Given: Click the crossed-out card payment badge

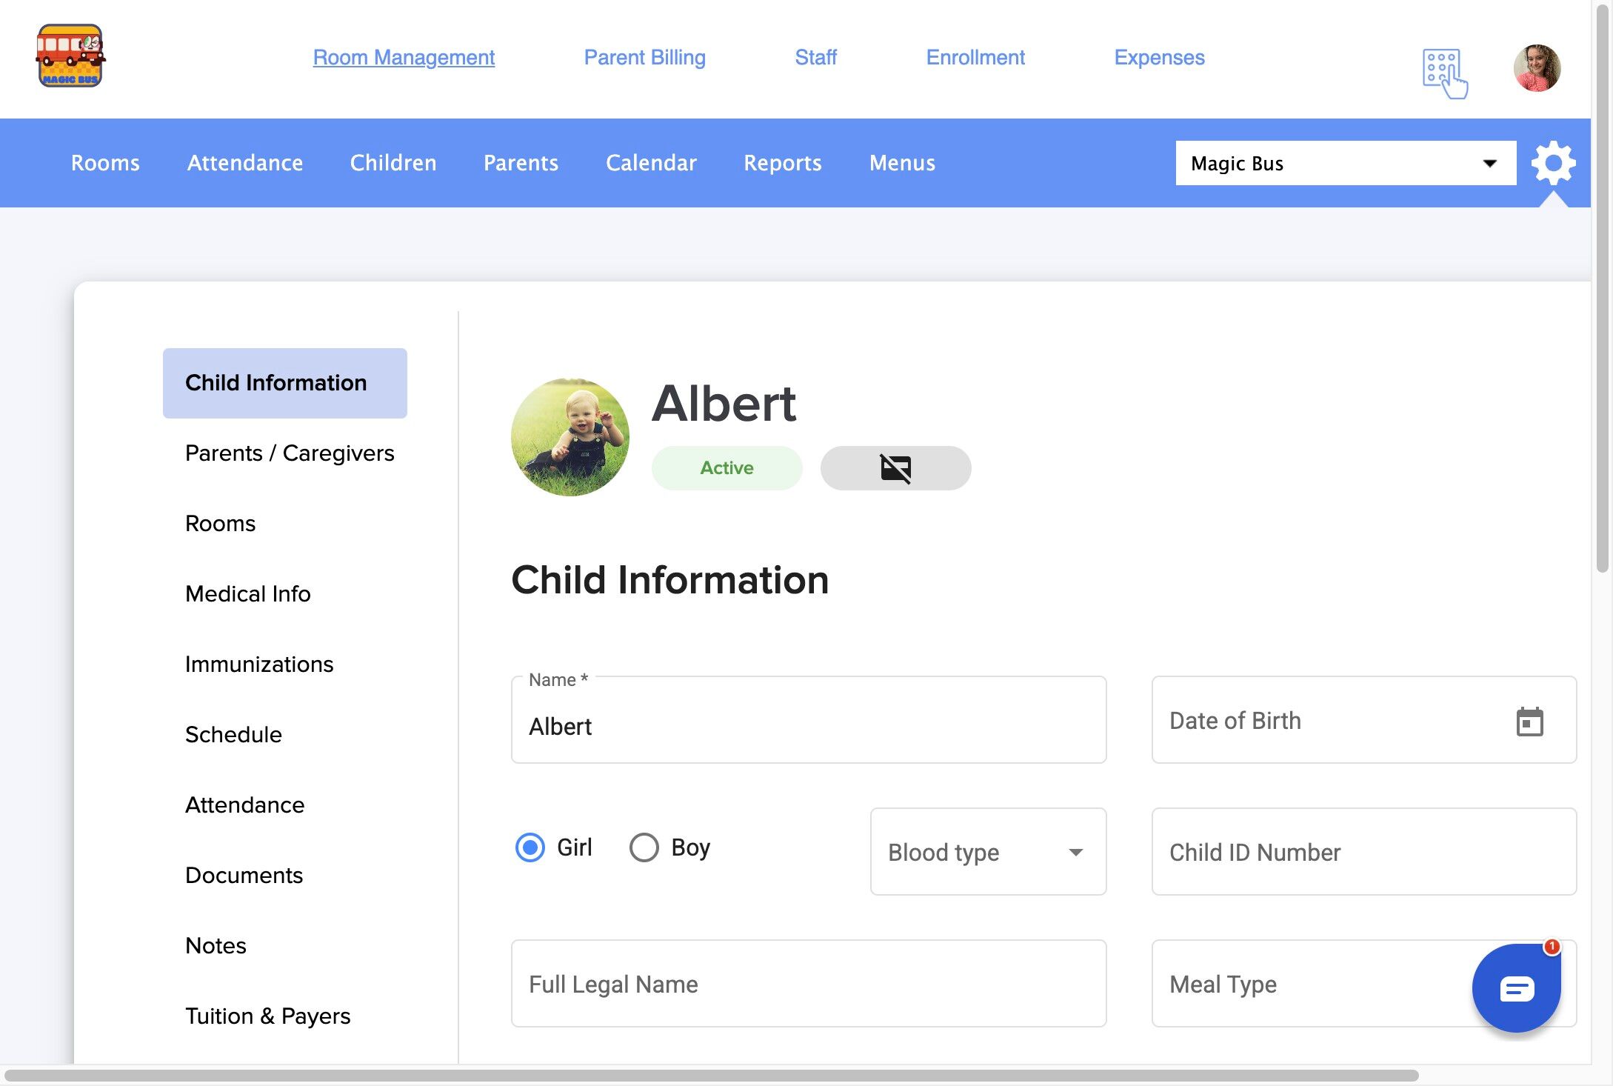Looking at the screenshot, I should 895,468.
